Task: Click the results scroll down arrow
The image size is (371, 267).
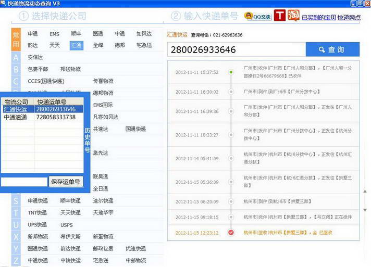Action: point(365,210)
